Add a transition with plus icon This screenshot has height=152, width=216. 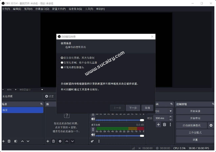point(159,125)
